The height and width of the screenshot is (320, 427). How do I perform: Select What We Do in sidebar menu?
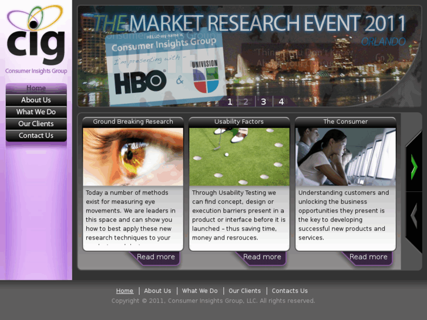point(36,112)
